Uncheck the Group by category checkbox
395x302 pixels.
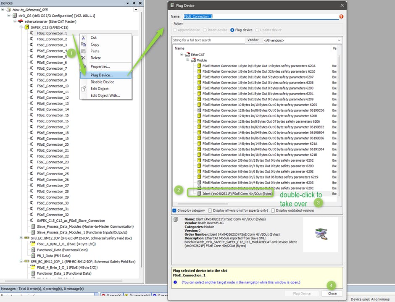point(174,210)
